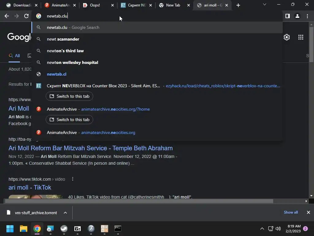Switch to this tab for NEVERBLOX
This screenshot has height=236, width=314.
pos(69,96)
